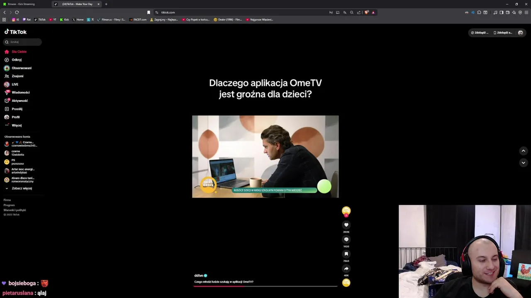Open the Aktywność notifications
Screen dimensions: 531x298
coord(16,101)
